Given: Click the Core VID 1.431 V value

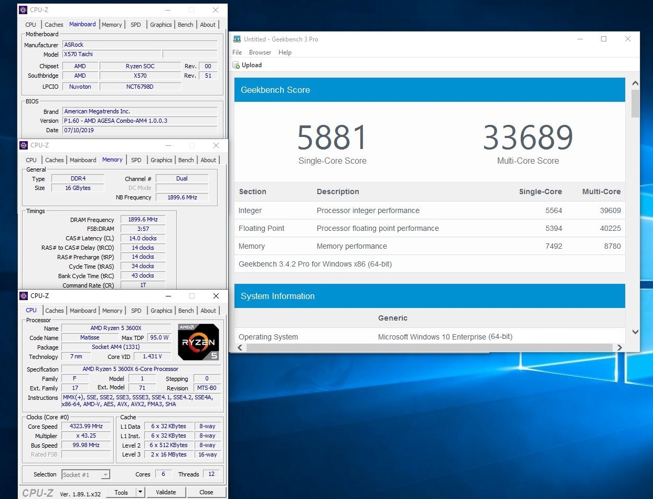Looking at the screenshot, I should 153,356.
